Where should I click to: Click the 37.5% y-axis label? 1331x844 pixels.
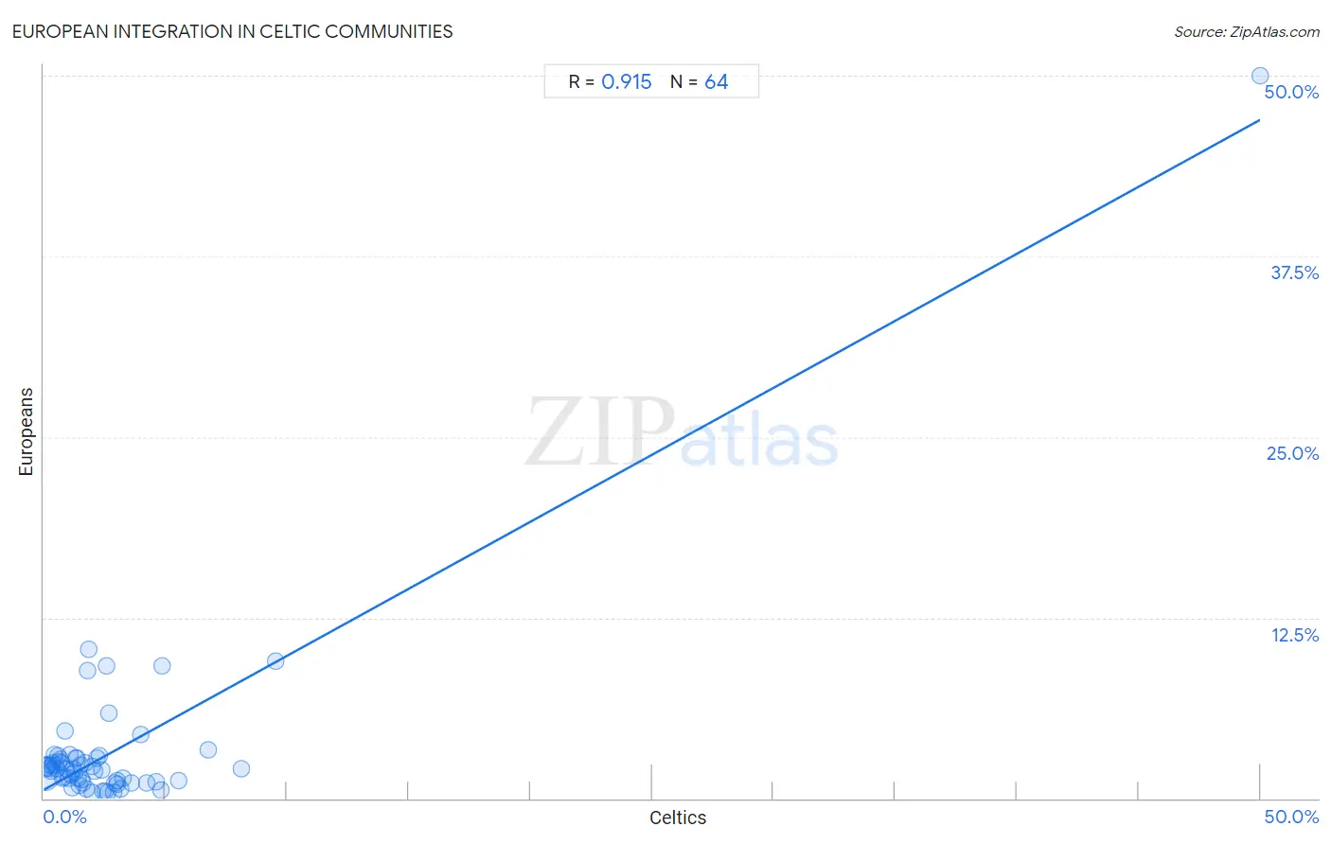click(x=1294, y=273)
